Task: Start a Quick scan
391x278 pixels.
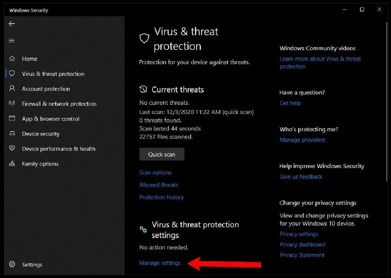Action: 162,154
